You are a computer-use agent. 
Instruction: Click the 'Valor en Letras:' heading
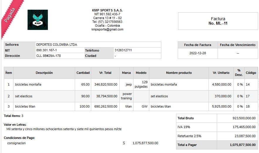pyautogui.click(x=15, y=125)
